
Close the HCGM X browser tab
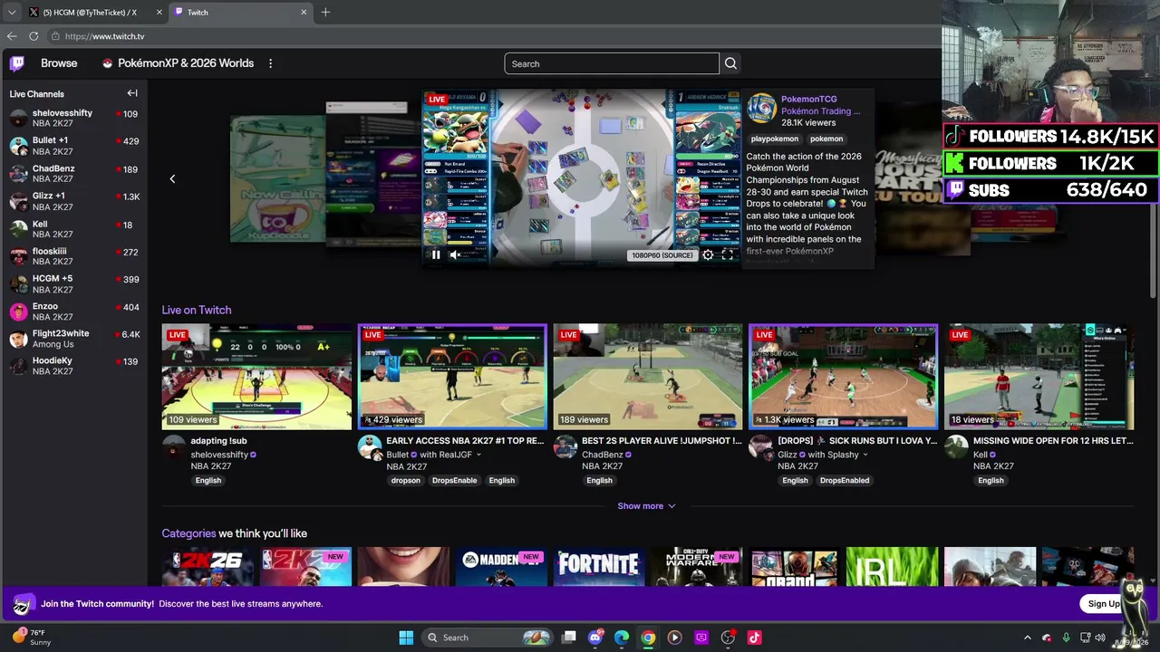pyautogui.click(x=159, y=12)
